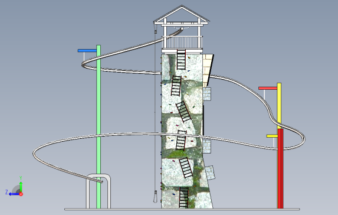
Task: Select the balcony railing under the roof
Action: click(x=182, y=43)
